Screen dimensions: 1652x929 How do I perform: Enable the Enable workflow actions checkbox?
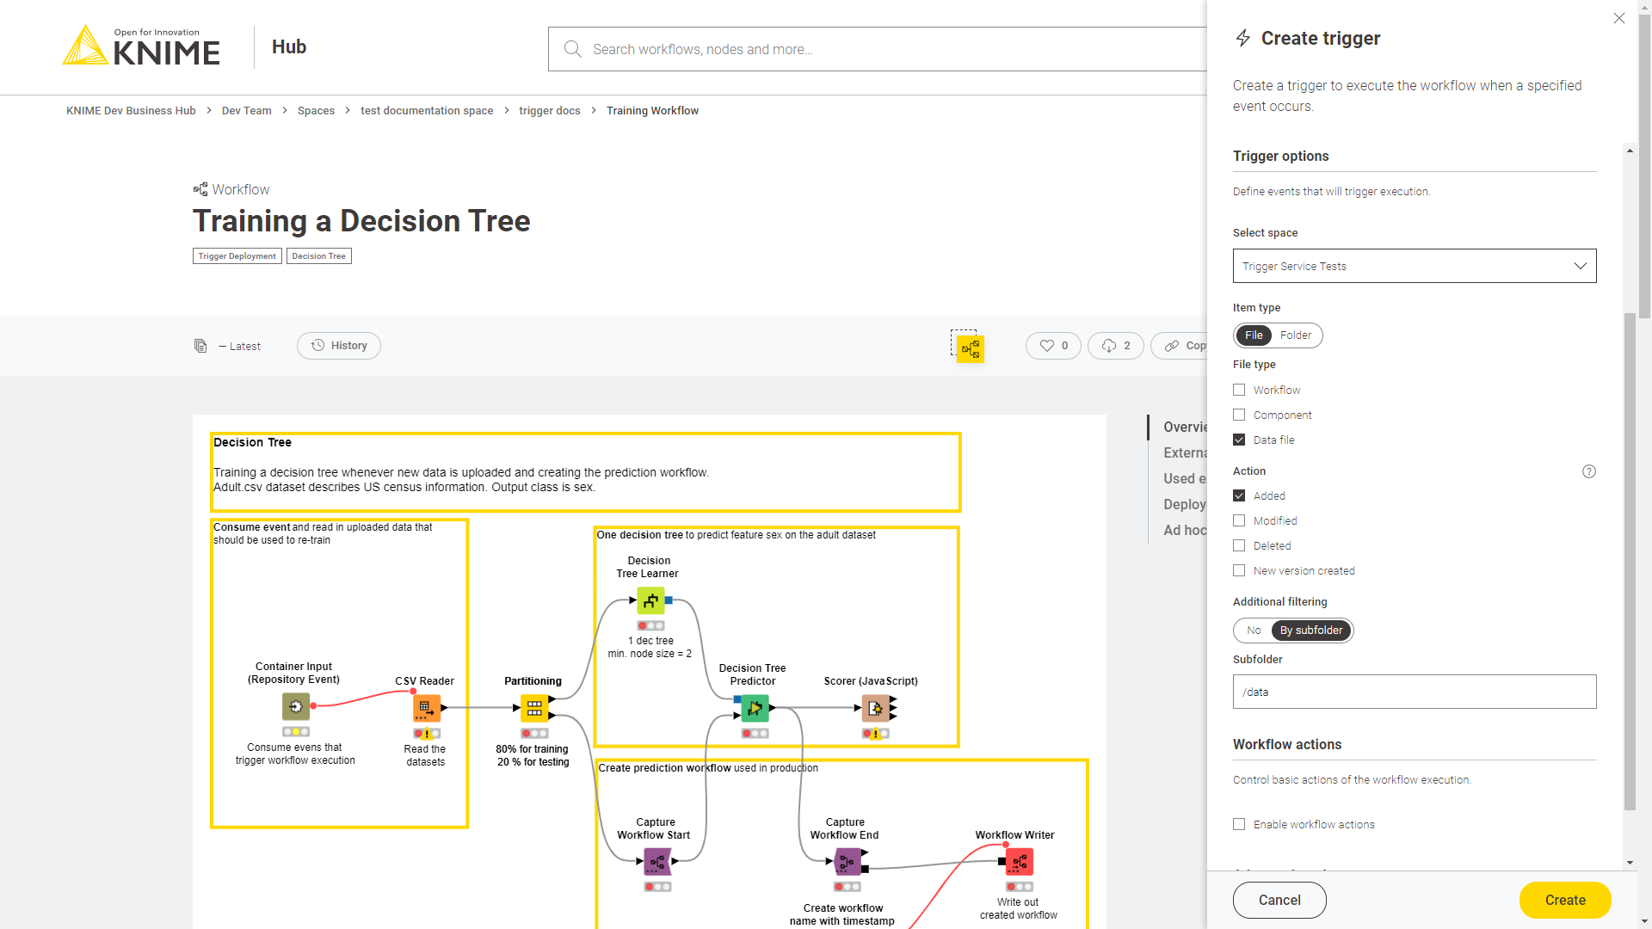(1239, 823)
